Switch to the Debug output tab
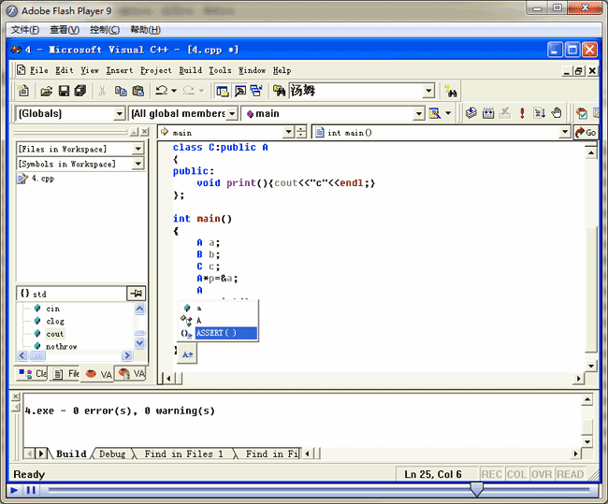The image size is (608, 504). (x=112, y=454)
